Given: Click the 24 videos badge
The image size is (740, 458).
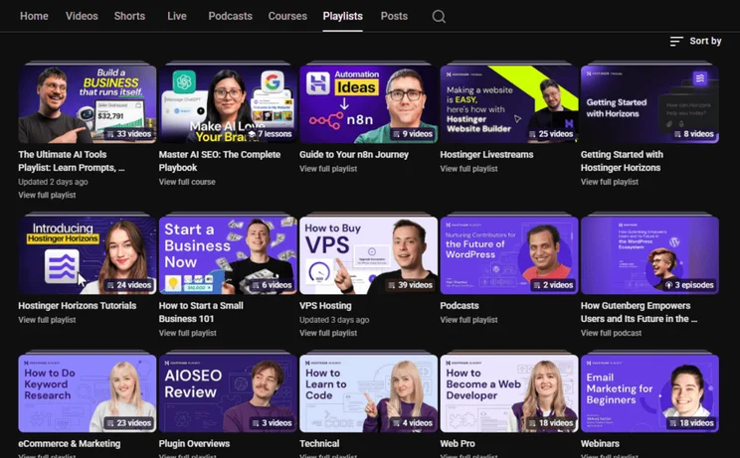Looking at the screenshot, I should pyautogui.click(x=129, y=285).
